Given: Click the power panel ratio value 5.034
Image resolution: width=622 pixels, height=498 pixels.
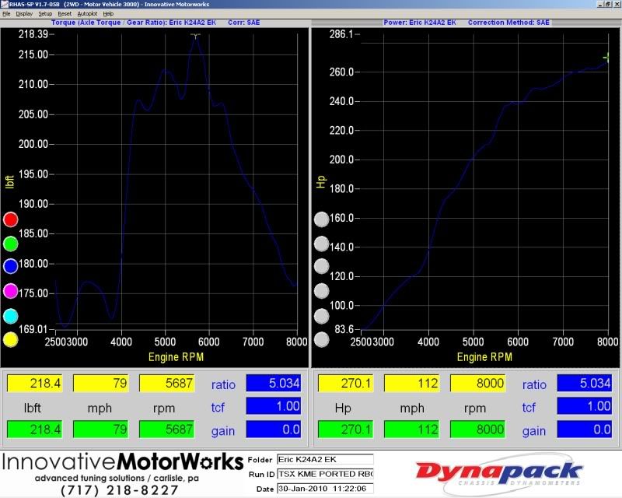Looking at the screenshot, I should pyautogui.click(x=585, y=384).
